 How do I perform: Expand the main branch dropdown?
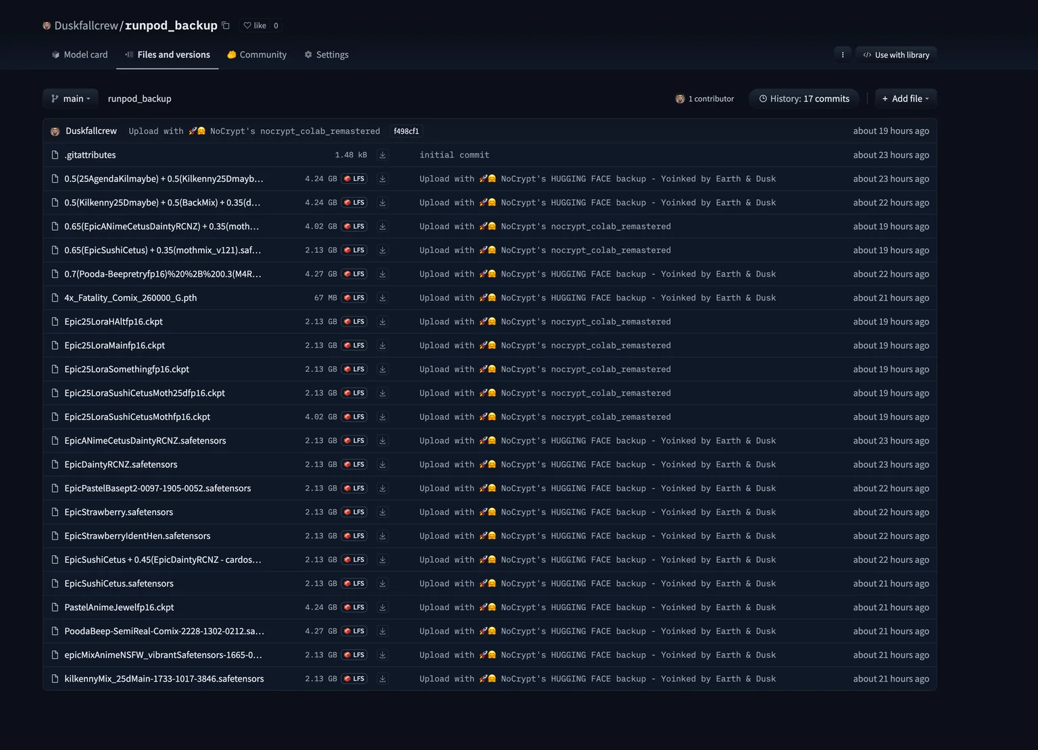point(70,99)
